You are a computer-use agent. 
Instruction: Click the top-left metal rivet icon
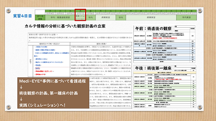(9, 11)
